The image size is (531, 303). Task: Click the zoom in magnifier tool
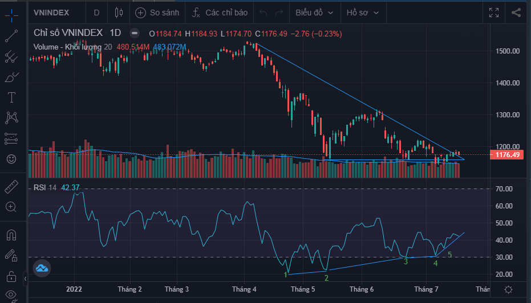coord(11,207)
